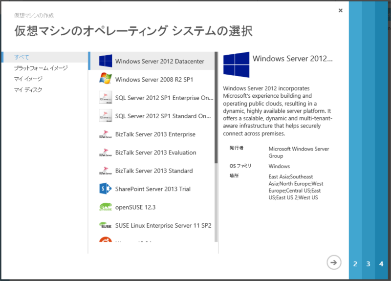The image size is (391, 281).
Task: Click the OS list vertical scrollbar thumb
Action: pyautogui.click(x=216, y=108)
